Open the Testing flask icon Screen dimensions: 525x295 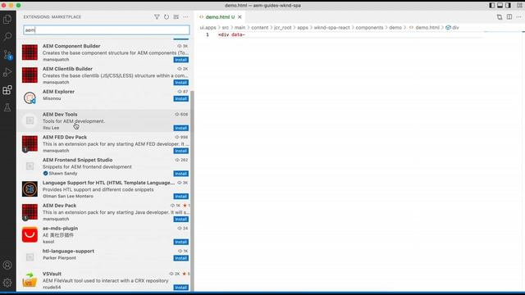point(7,107)
